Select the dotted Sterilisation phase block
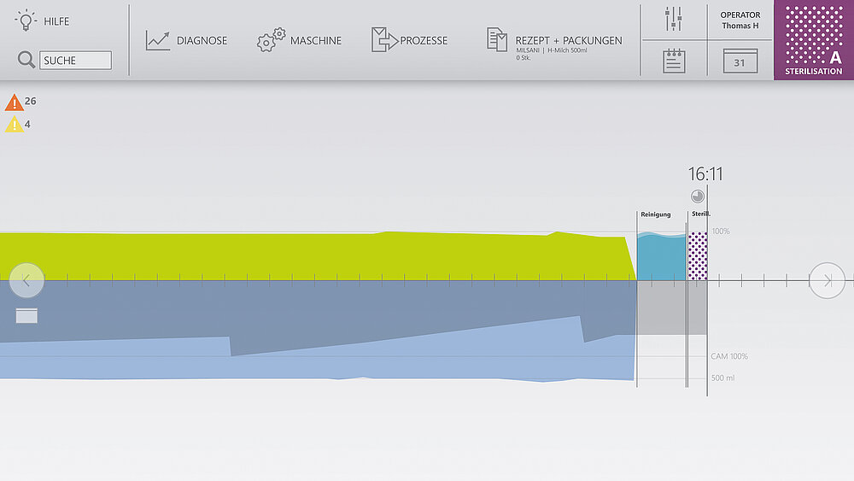 [x=698, y=255]
